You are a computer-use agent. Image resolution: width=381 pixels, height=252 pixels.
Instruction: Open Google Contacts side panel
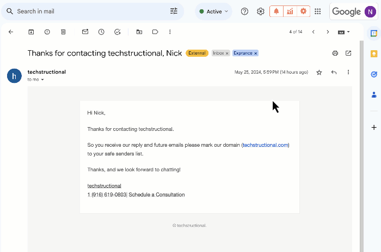[374, 95]
